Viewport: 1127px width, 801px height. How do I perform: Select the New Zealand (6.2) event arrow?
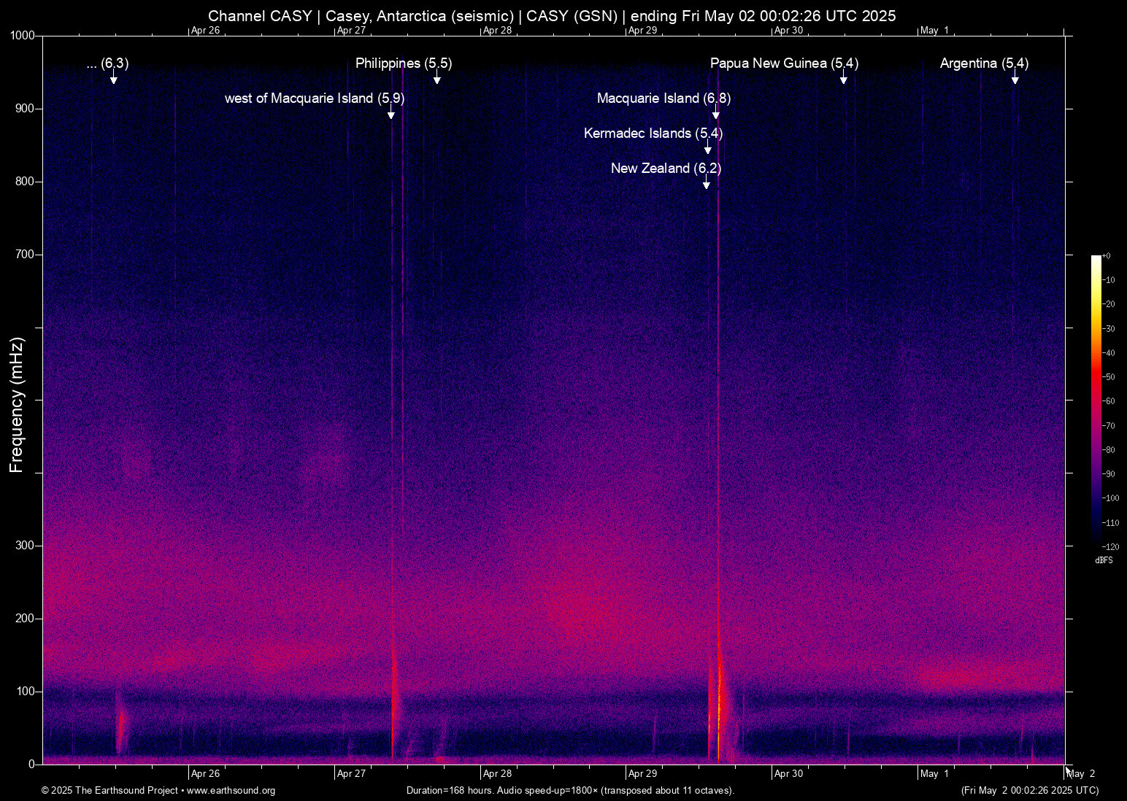pyautogui.click(x=706, y=182)
